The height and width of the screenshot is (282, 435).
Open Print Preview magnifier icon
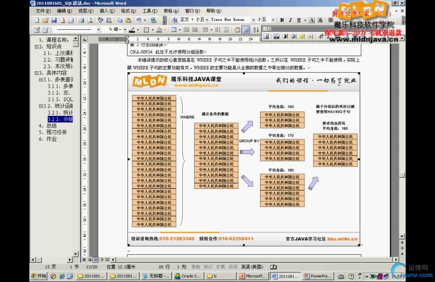90,20
